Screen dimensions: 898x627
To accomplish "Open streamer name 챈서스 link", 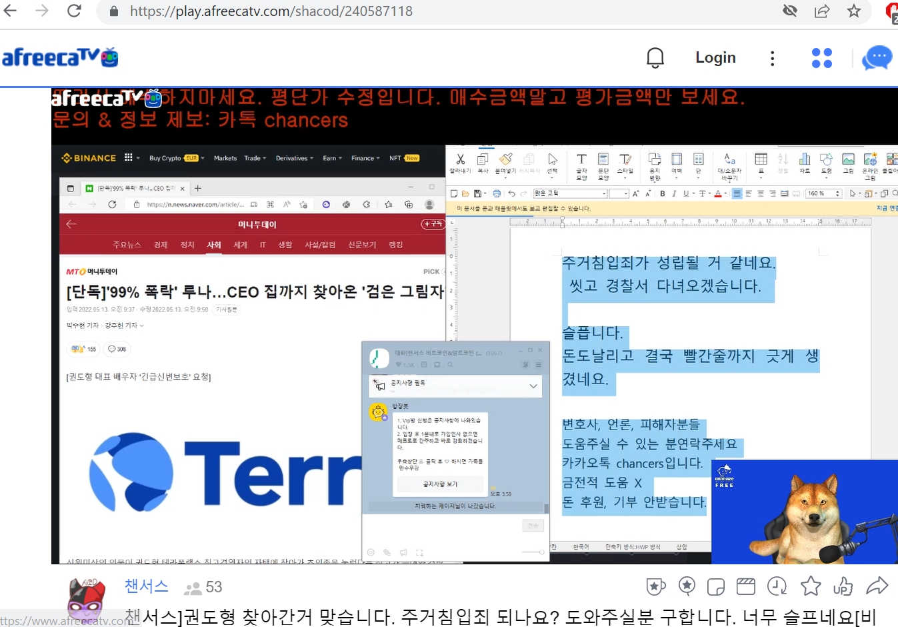I will point(146,586).
